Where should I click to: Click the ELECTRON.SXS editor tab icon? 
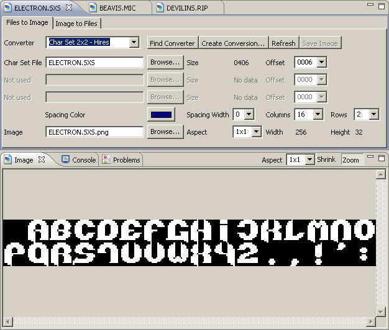click(x=7, y=8)
